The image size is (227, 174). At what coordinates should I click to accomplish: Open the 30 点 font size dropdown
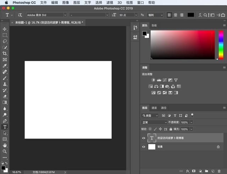128,15
